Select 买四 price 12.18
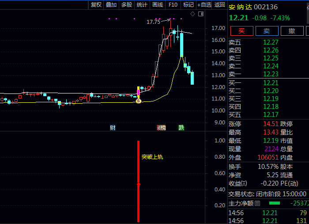Screen dimensions: 309x224 click(x=271, y=107)
